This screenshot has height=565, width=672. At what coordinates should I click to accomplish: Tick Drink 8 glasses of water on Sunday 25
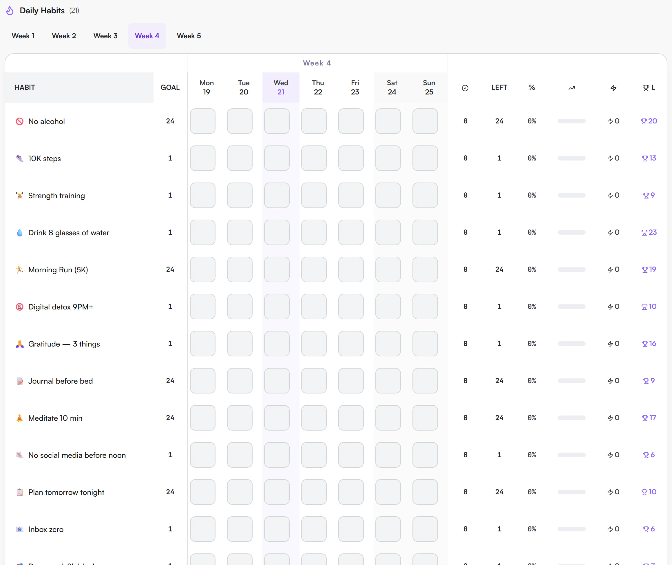[425, 232]
